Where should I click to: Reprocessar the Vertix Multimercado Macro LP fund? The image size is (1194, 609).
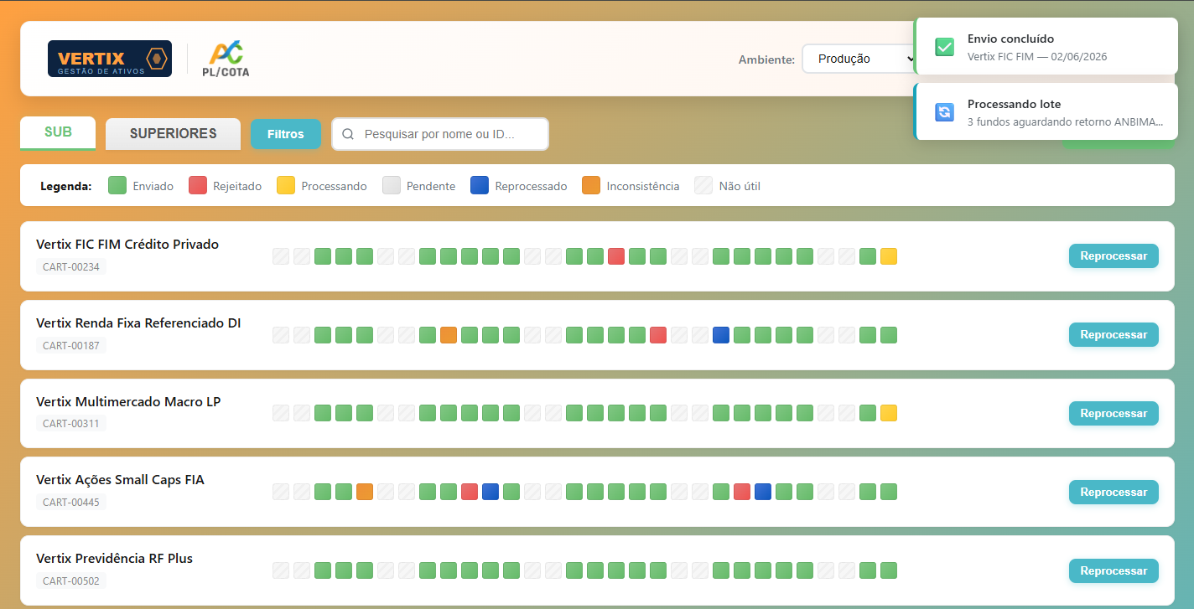click(x=1114, y=414)
